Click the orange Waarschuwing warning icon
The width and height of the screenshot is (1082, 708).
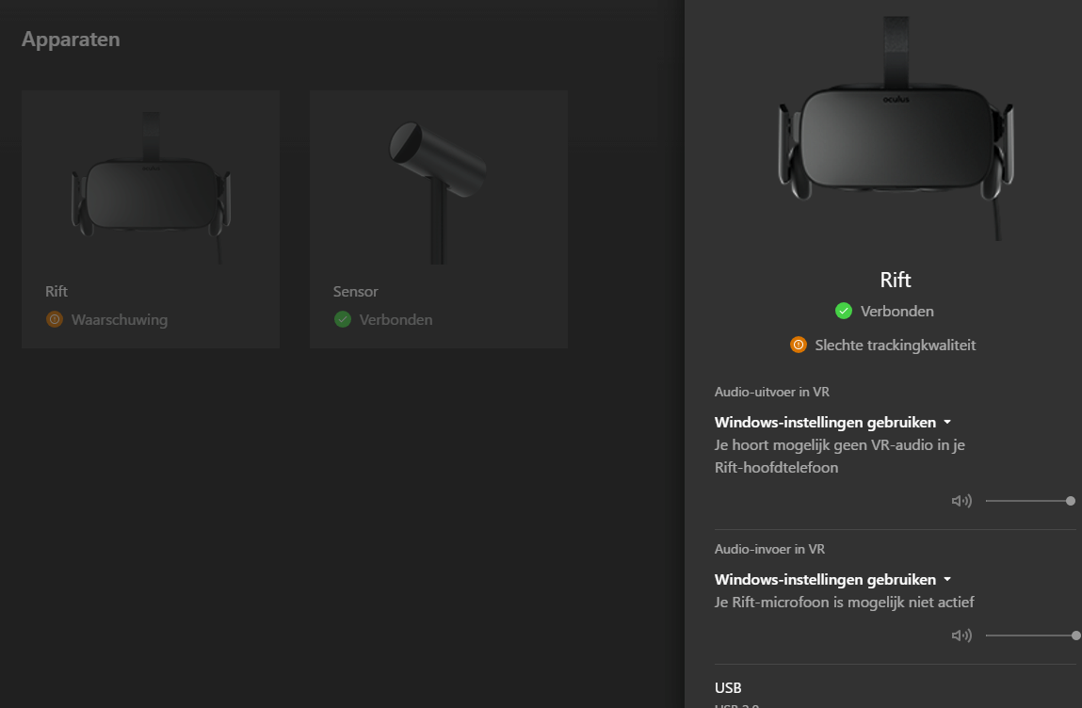[55, 319]
